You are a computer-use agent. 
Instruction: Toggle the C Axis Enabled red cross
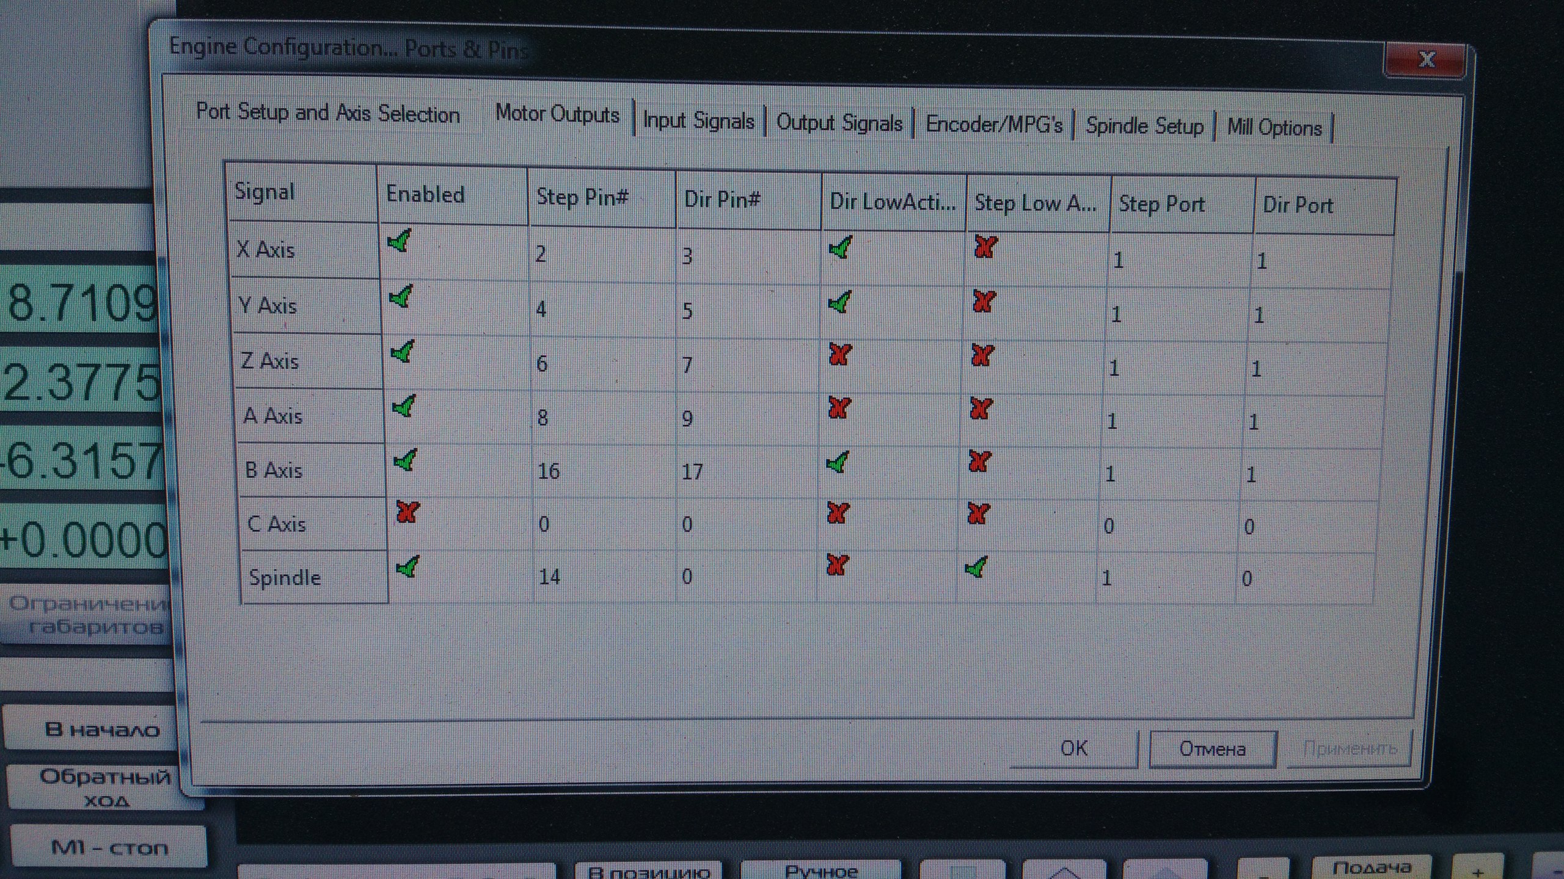click(407, 512)
